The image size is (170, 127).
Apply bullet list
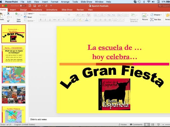pyautogui.click(x=95, y=15)
